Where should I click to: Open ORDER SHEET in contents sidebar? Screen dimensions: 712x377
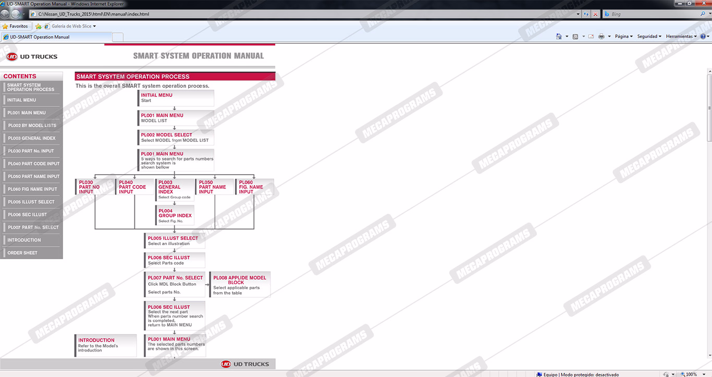click(31, 253)
